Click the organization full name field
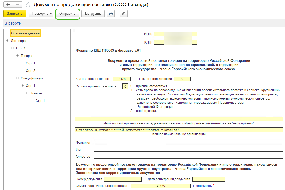Screen dimensions: 285x190 [x=179, y=130]
